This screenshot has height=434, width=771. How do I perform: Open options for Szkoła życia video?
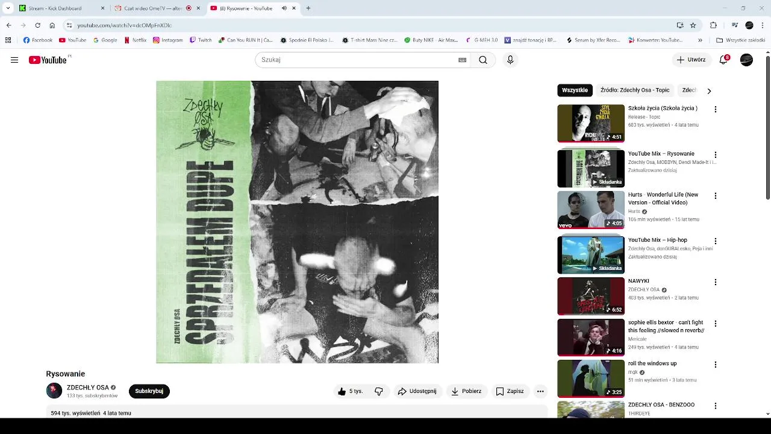pyautogui.click(x=716, y=109)
